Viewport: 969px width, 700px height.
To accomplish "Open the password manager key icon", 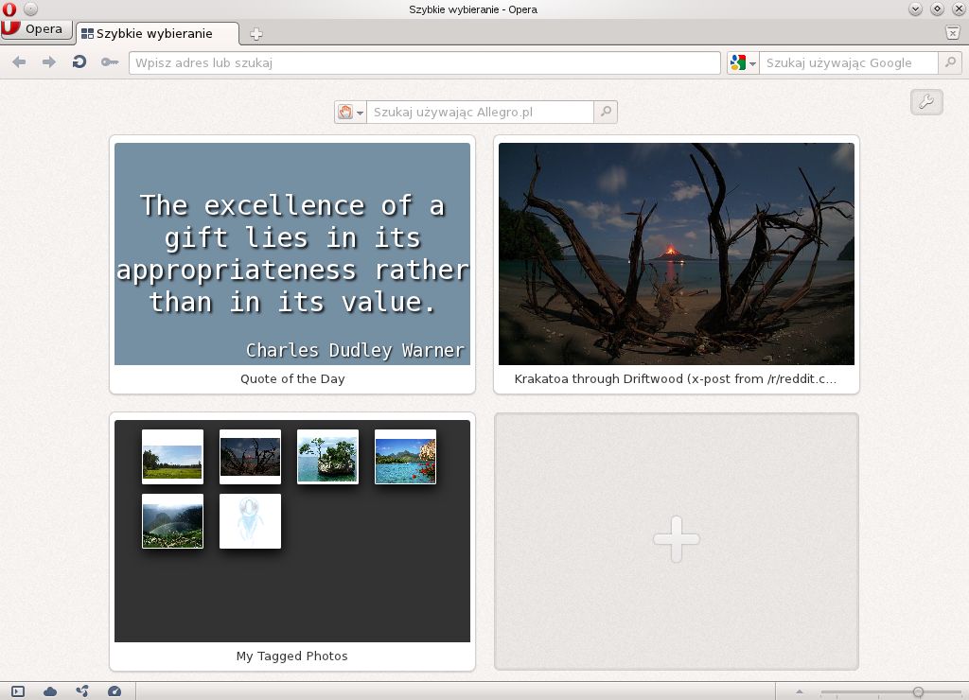I will [x=110, y=62].
